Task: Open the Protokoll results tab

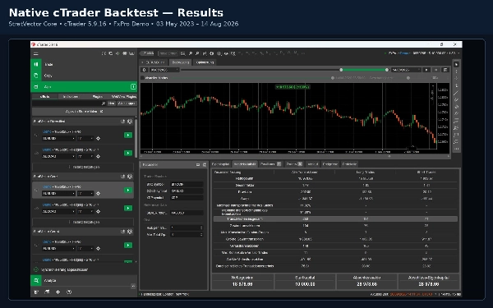Action: coord(349,164)
